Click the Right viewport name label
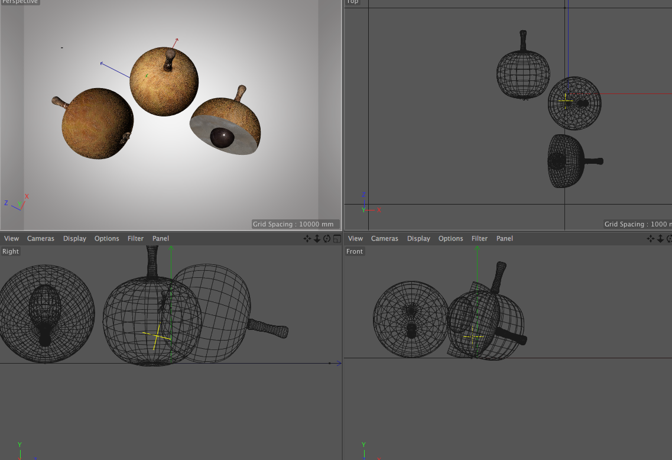This screenshot has height=460, width=672. [11, 252]
